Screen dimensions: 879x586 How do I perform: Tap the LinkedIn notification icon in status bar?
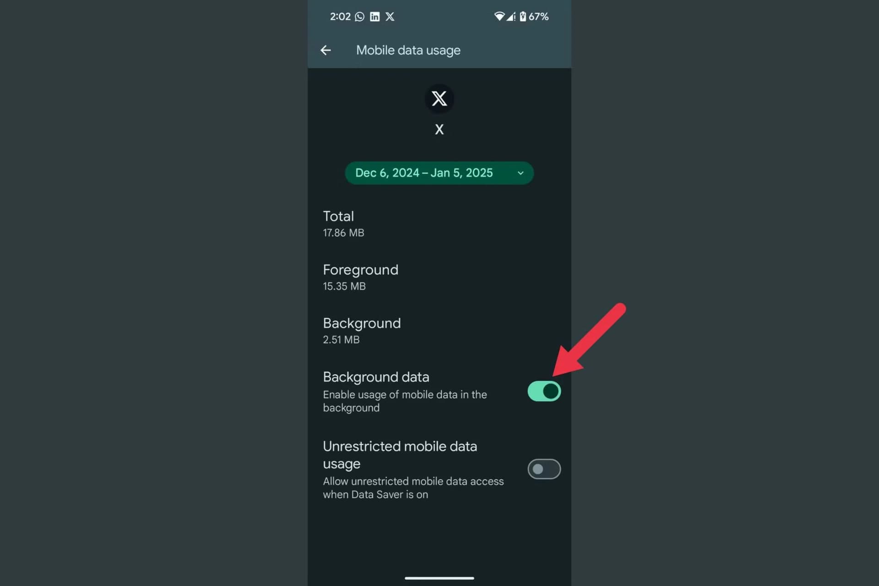click(x=374, y=17)
